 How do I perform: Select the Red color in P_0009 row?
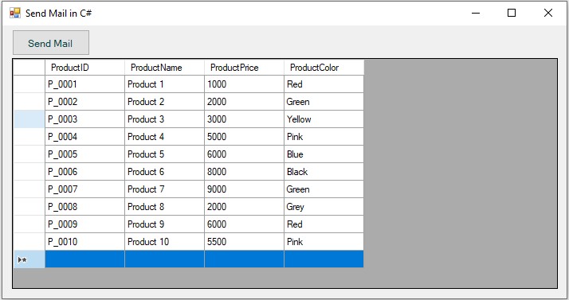(x=324, y=224)
